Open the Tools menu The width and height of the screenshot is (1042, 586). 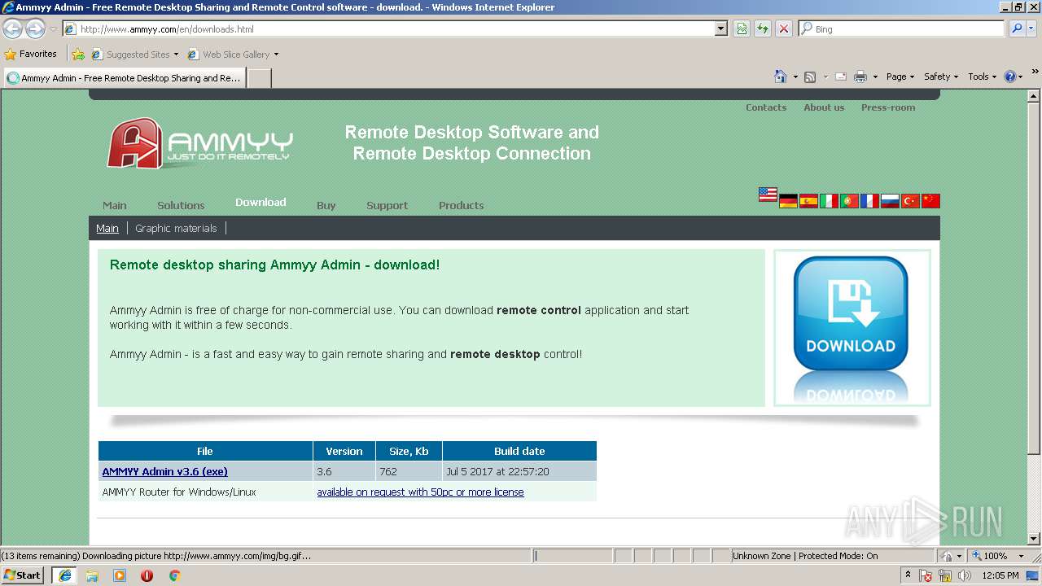pos(982,77)
